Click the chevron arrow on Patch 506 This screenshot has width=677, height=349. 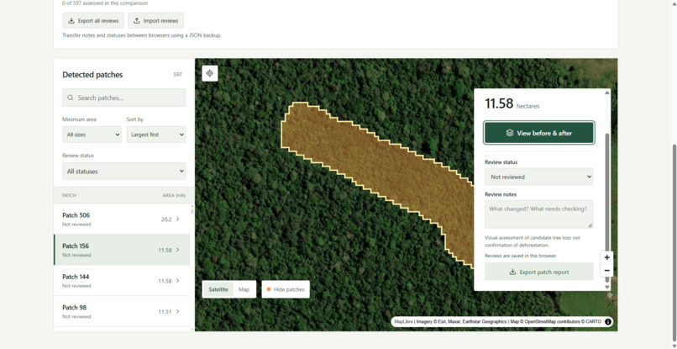(x=178, y=219)
